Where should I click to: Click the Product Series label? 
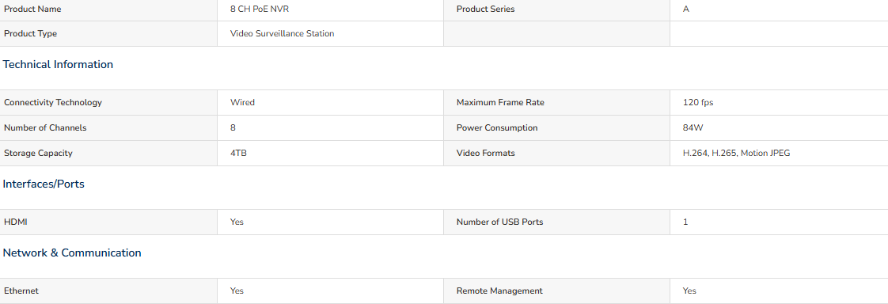point(485,9)
